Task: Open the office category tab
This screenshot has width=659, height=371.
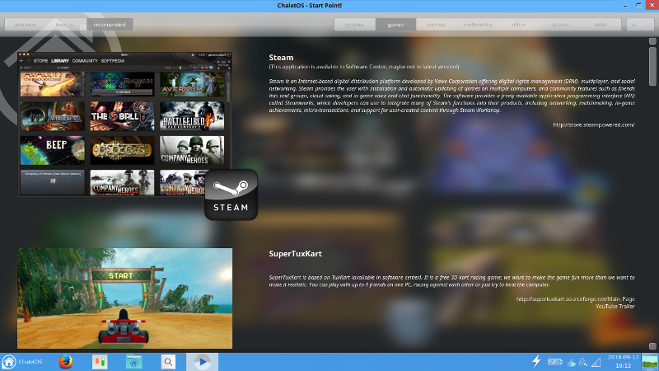Action: tap(519, 25)
